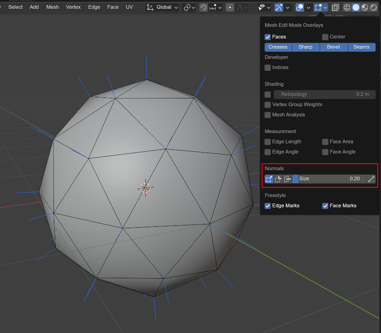
Task: Switch to rendered shading
Action: click(x=374, y=8)
